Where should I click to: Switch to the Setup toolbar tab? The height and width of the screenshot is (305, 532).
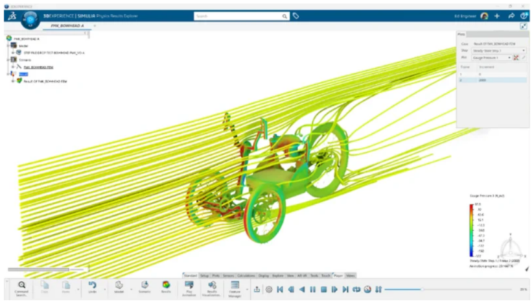point(205,276)
